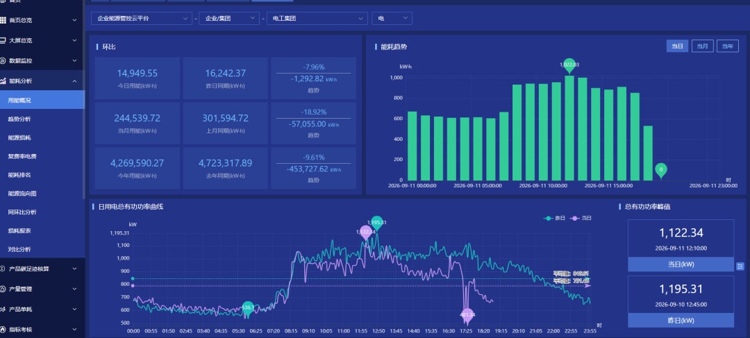Click the sidebar vertical scrollbar
Viewport: 750px width, 338px height.
click(84, 101)
